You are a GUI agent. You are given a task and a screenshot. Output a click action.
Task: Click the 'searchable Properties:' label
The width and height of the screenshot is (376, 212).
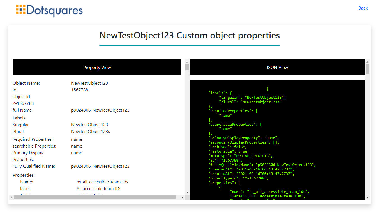coord(34,146)
